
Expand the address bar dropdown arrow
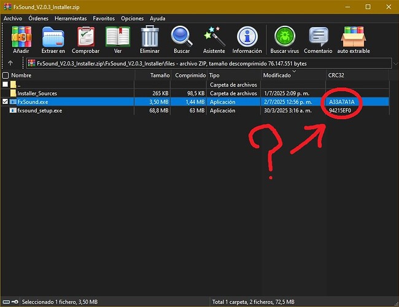coord(395,64)
